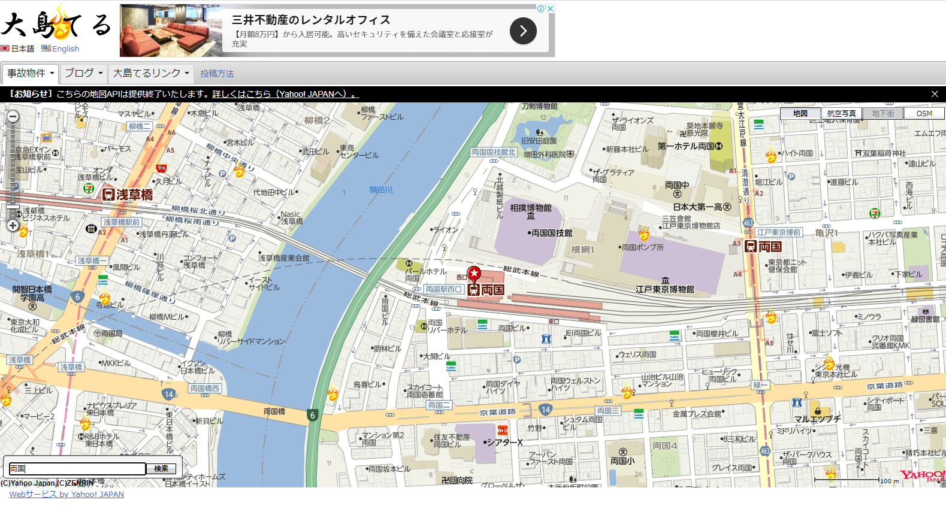Click the 開智日本橋学園高 map label
This screenshot has height=506, width=946.
[32, 293]
